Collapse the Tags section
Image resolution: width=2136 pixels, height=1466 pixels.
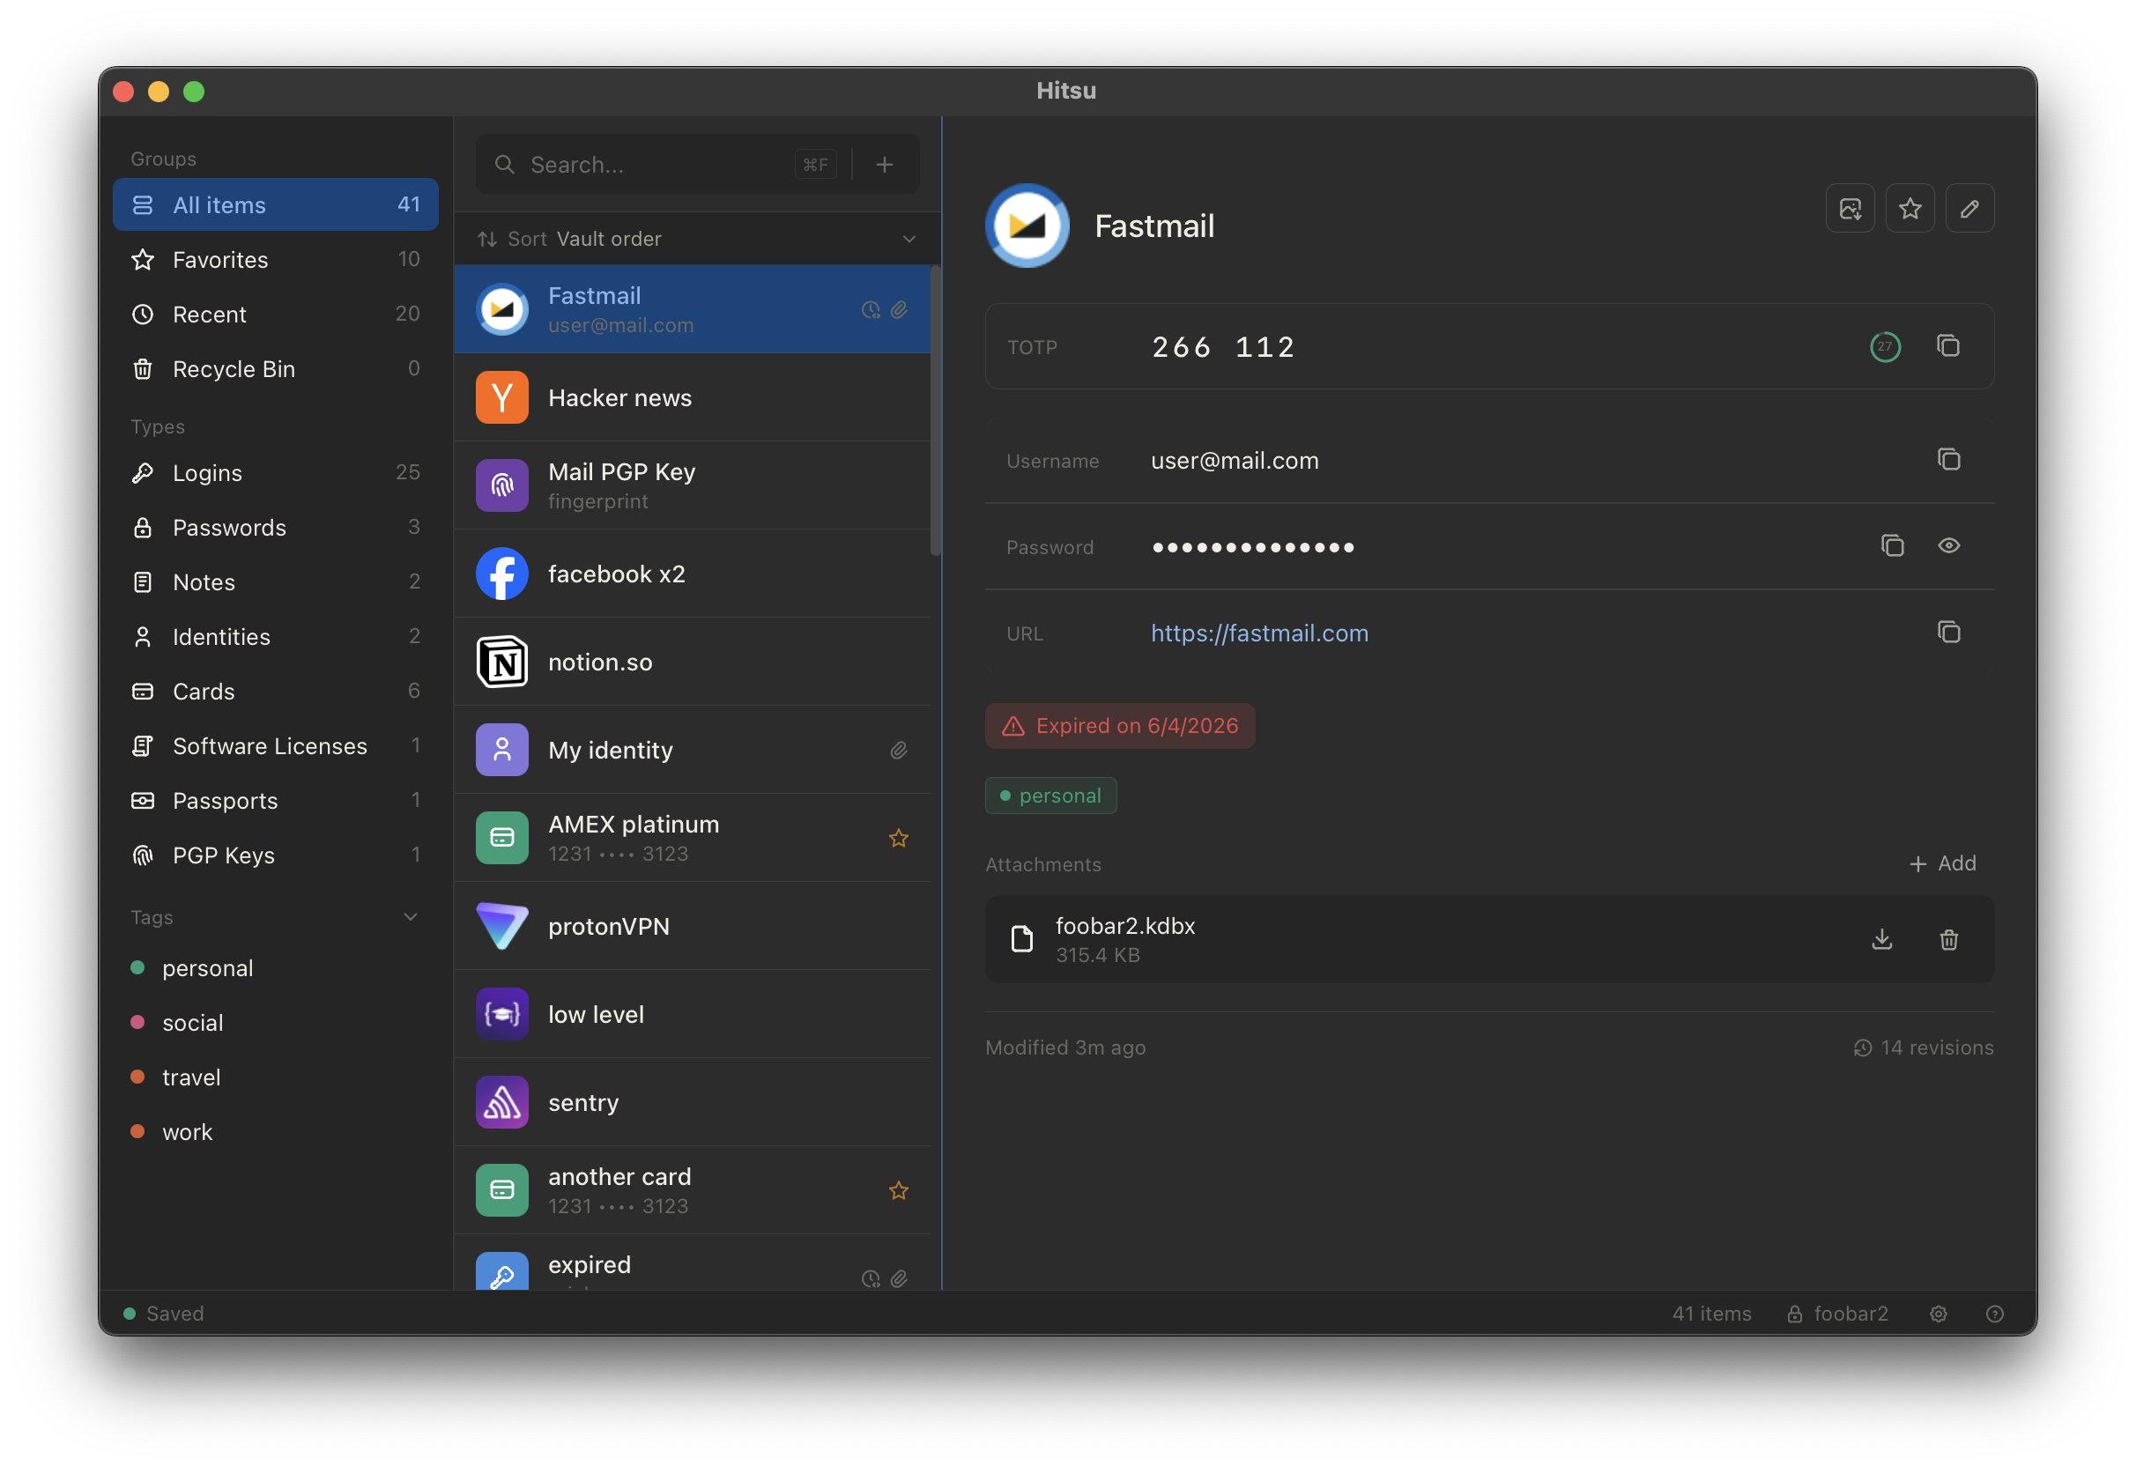[410, 916]
